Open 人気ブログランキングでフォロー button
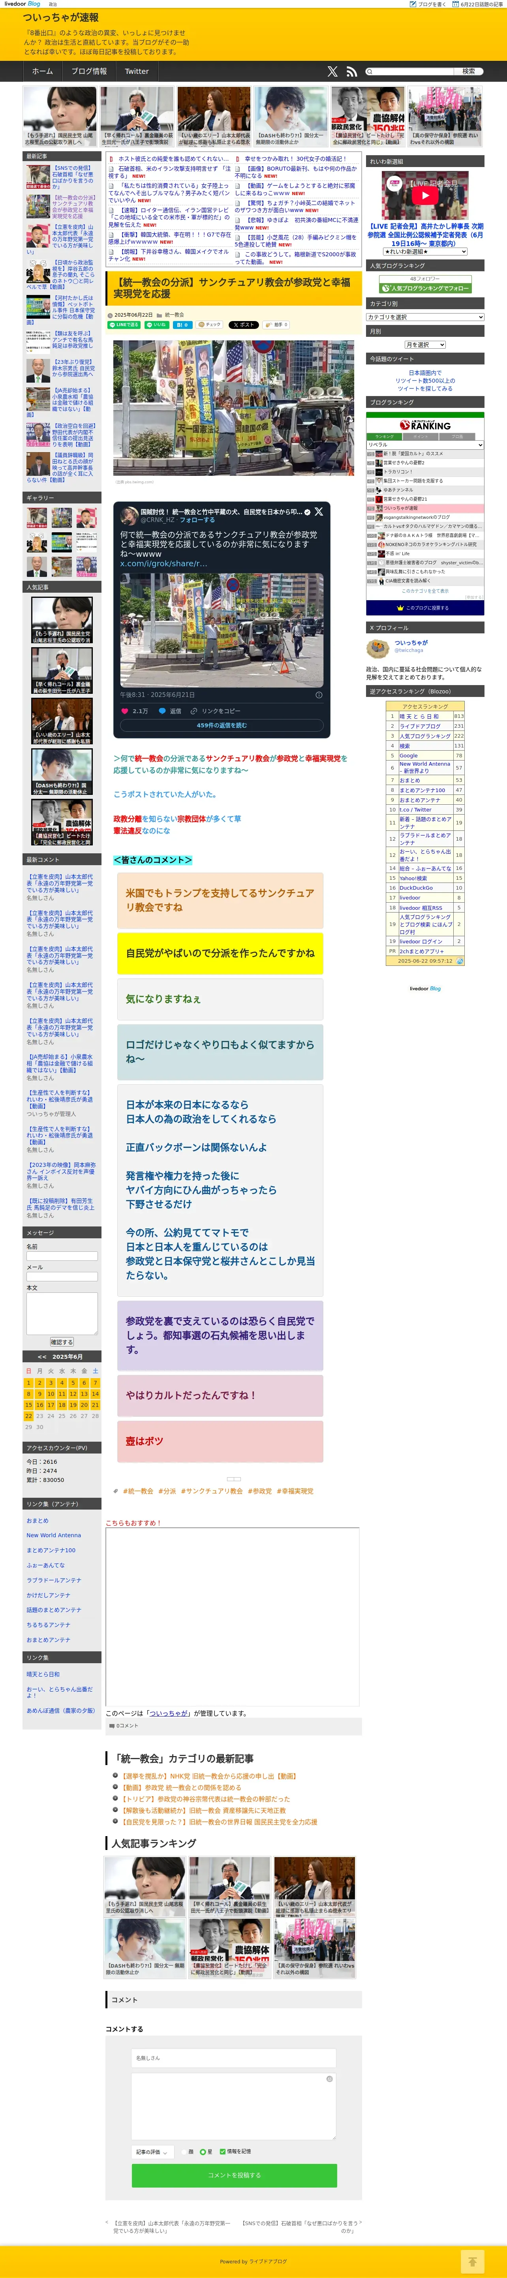The height and width of the screenshot is (2278, 507). 425,288
